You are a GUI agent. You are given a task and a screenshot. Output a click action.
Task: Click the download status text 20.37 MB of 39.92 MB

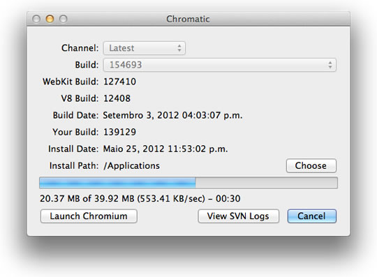(140, 199)
